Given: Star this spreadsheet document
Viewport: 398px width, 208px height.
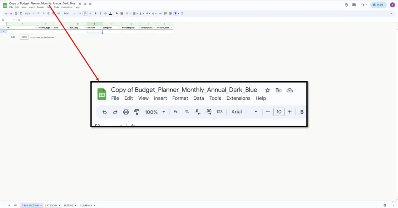Looking at the screenshot, I should (x=80, y=3).
